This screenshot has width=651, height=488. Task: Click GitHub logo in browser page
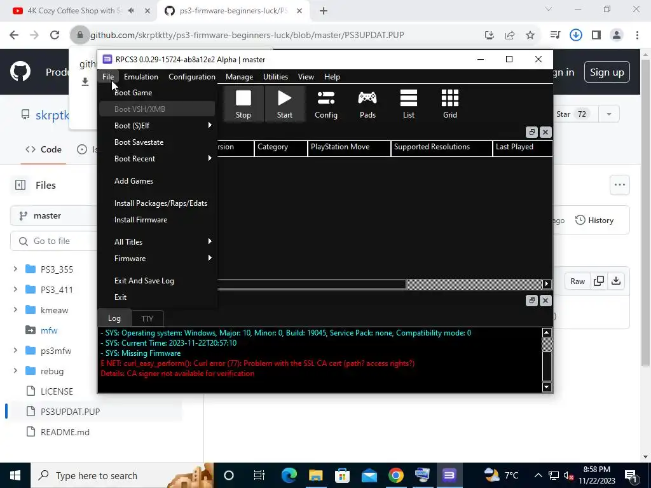coord(20,71)
